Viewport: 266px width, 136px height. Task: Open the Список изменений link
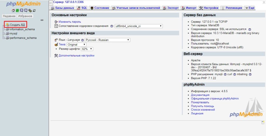point(203,110)
